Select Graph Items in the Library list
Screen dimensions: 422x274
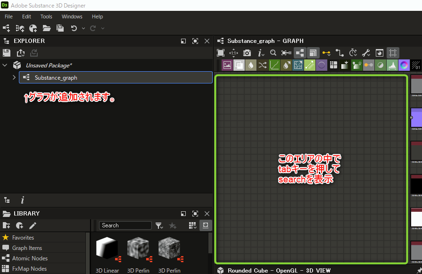(43, 248)
